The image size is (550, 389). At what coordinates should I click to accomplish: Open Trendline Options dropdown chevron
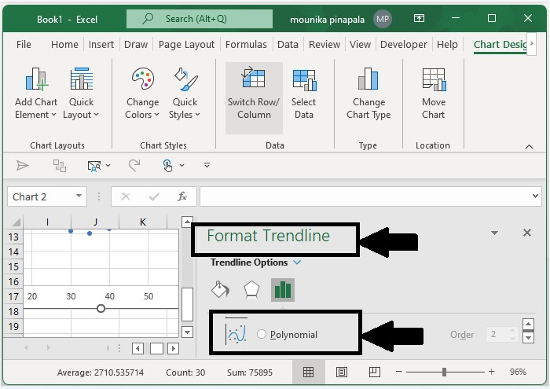(x=297, y=262)
